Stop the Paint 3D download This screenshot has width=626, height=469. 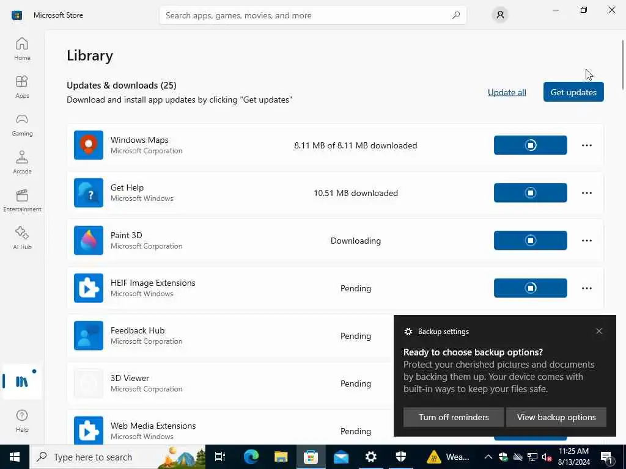(x=530, y=241)
